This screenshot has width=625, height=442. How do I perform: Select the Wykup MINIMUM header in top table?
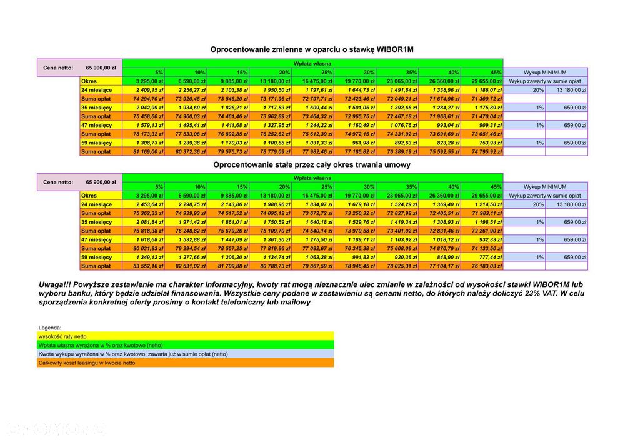pyautogui.click(x=545, y=72)
